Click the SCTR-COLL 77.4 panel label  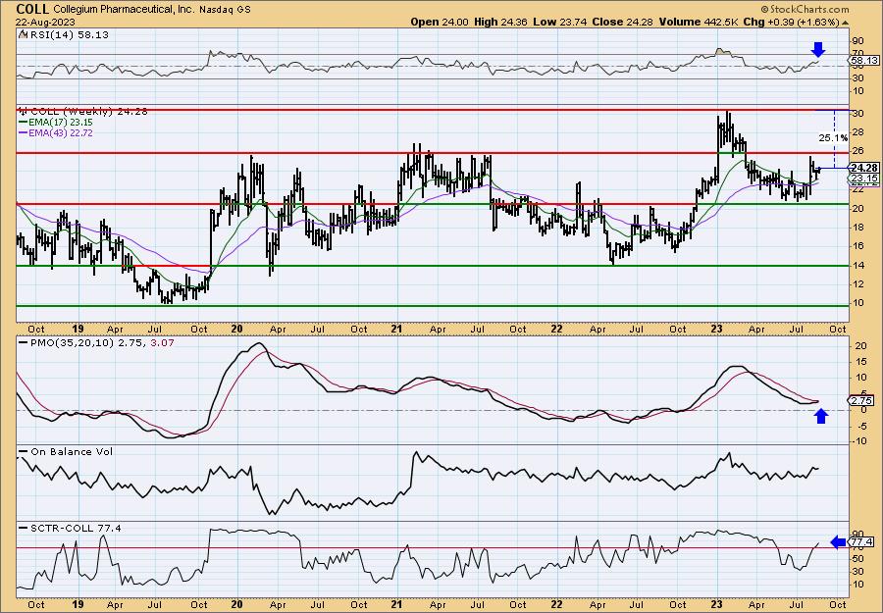click(70, 528)
